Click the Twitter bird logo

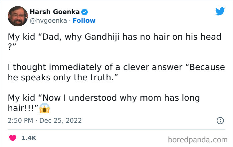[x=220, y=11]
